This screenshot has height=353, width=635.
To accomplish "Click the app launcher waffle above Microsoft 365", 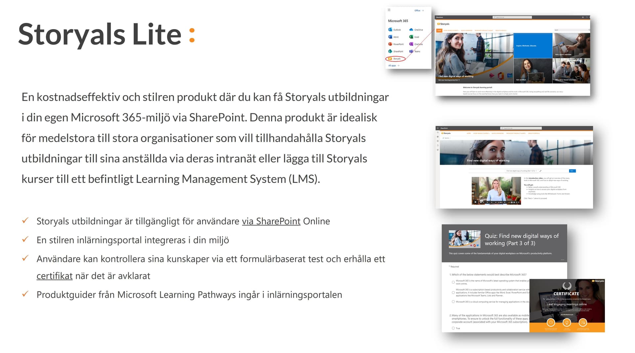I will tap(389, 10).
